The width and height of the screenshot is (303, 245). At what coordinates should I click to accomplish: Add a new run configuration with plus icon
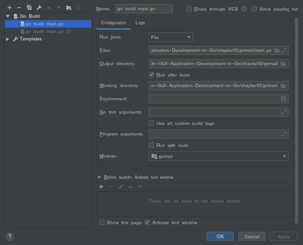9,8
